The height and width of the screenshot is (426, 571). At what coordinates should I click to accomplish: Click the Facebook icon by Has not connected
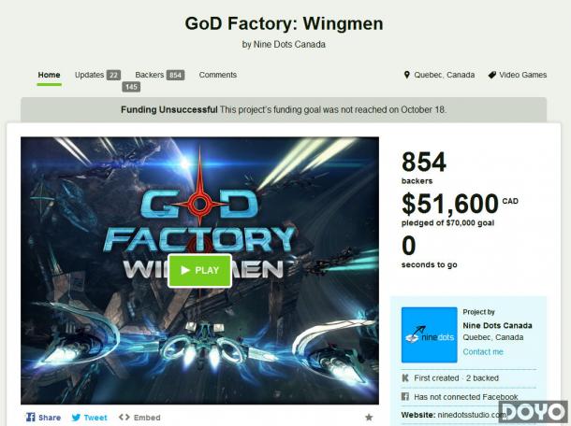(x=405, y=396)
